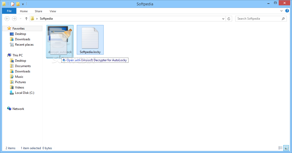
Task: Select Network in navigation pane
Action: tap(18, 109)
